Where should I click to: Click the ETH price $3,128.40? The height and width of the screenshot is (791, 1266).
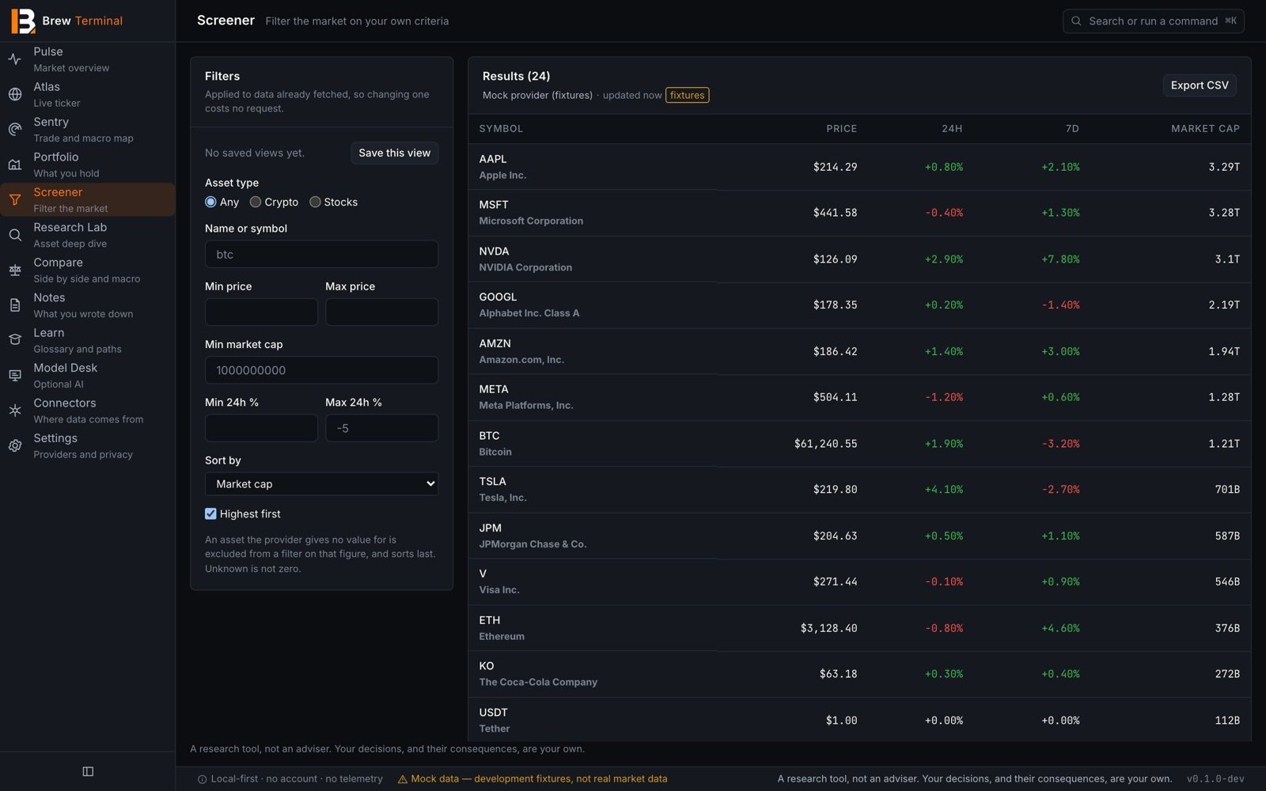click(x=828, y=628)
